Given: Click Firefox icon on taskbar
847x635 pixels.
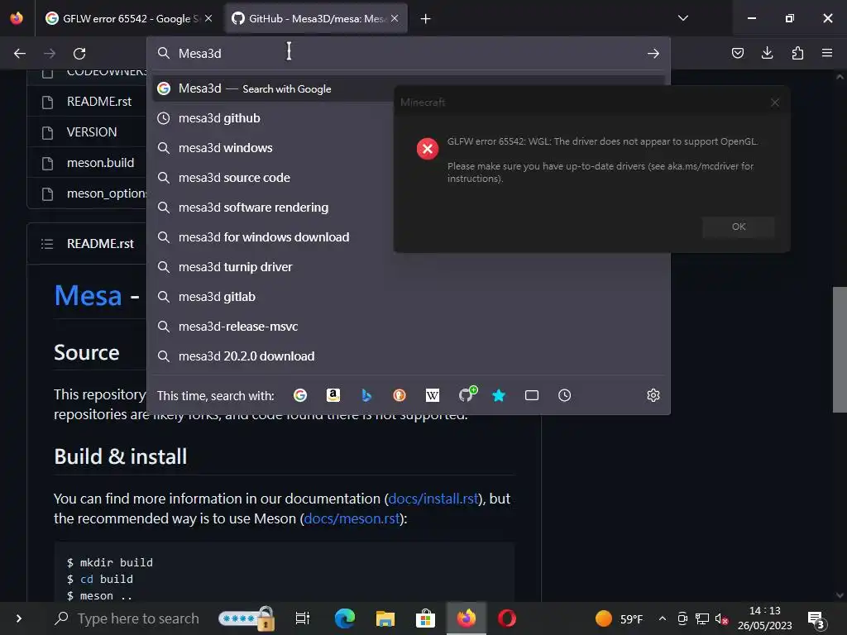Looking at the screenshot, I should click(x=467, y=618).
